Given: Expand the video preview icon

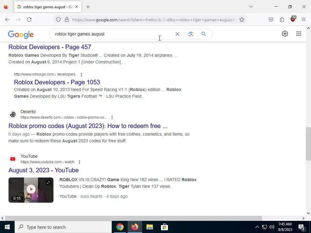Looking at the screenshot, I should (48, 182).
